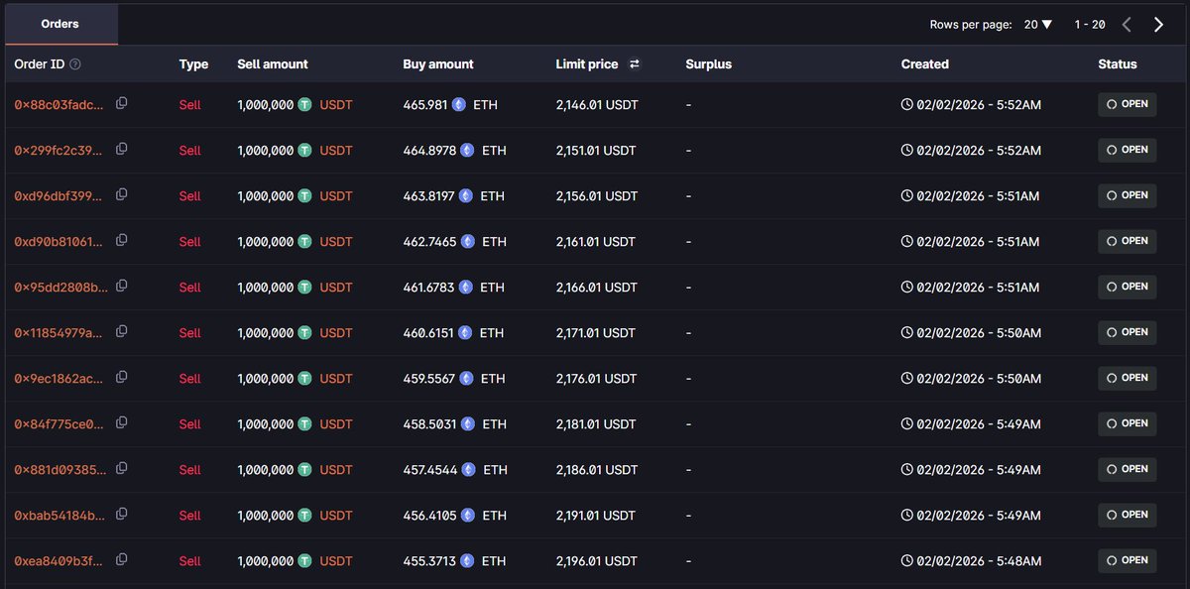Copy order ID 0x11854979a
The image size is (1190, 589).
coord(122,331)
